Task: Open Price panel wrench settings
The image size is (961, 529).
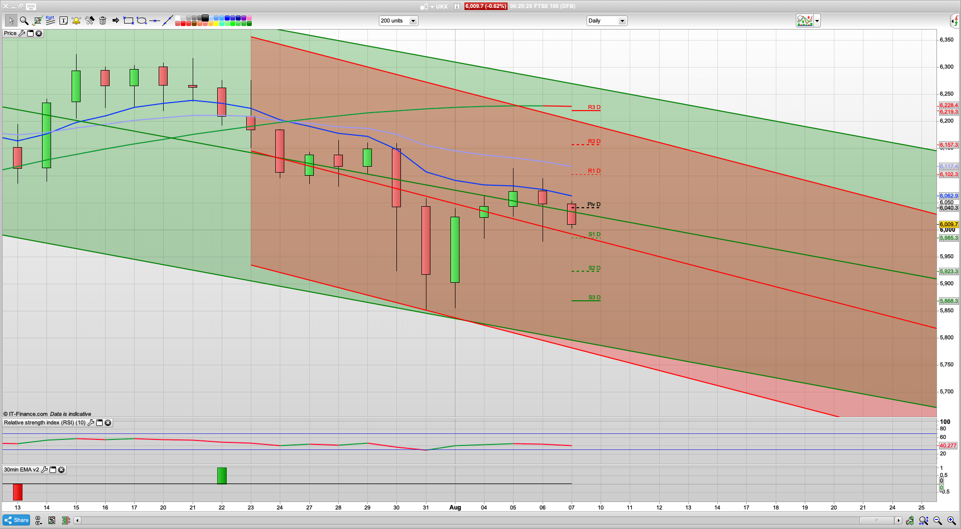Action: point(22,33)
